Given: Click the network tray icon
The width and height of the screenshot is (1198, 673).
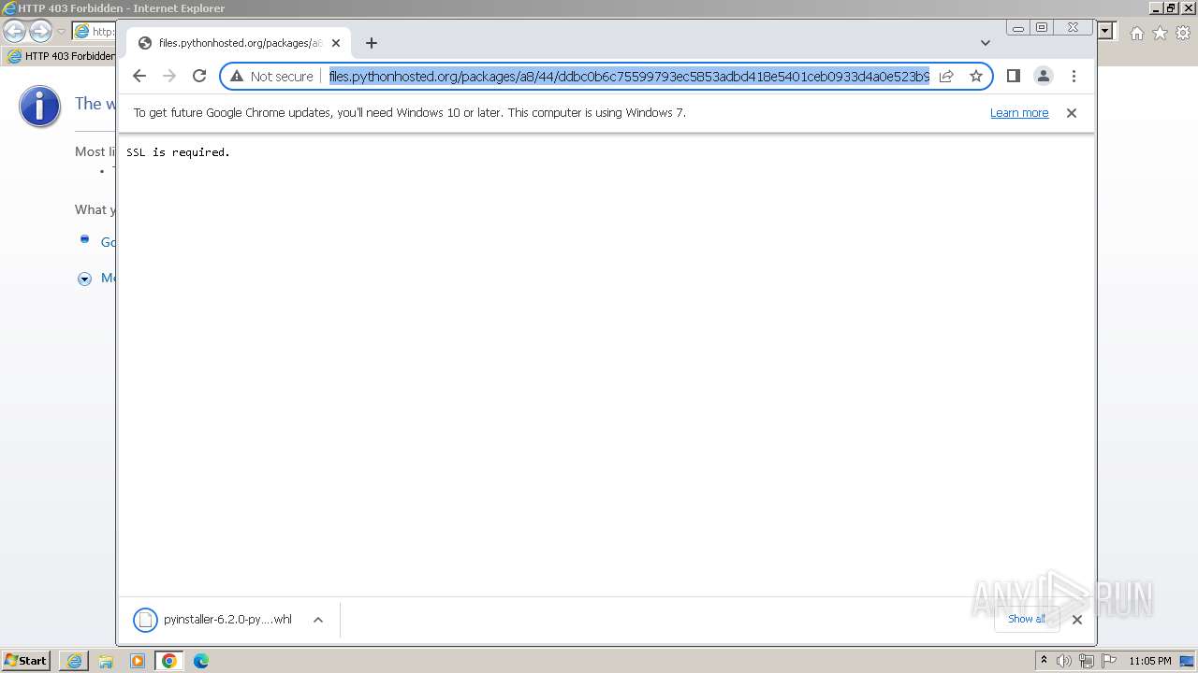Looking at the screenshot, I should 1087,661.
